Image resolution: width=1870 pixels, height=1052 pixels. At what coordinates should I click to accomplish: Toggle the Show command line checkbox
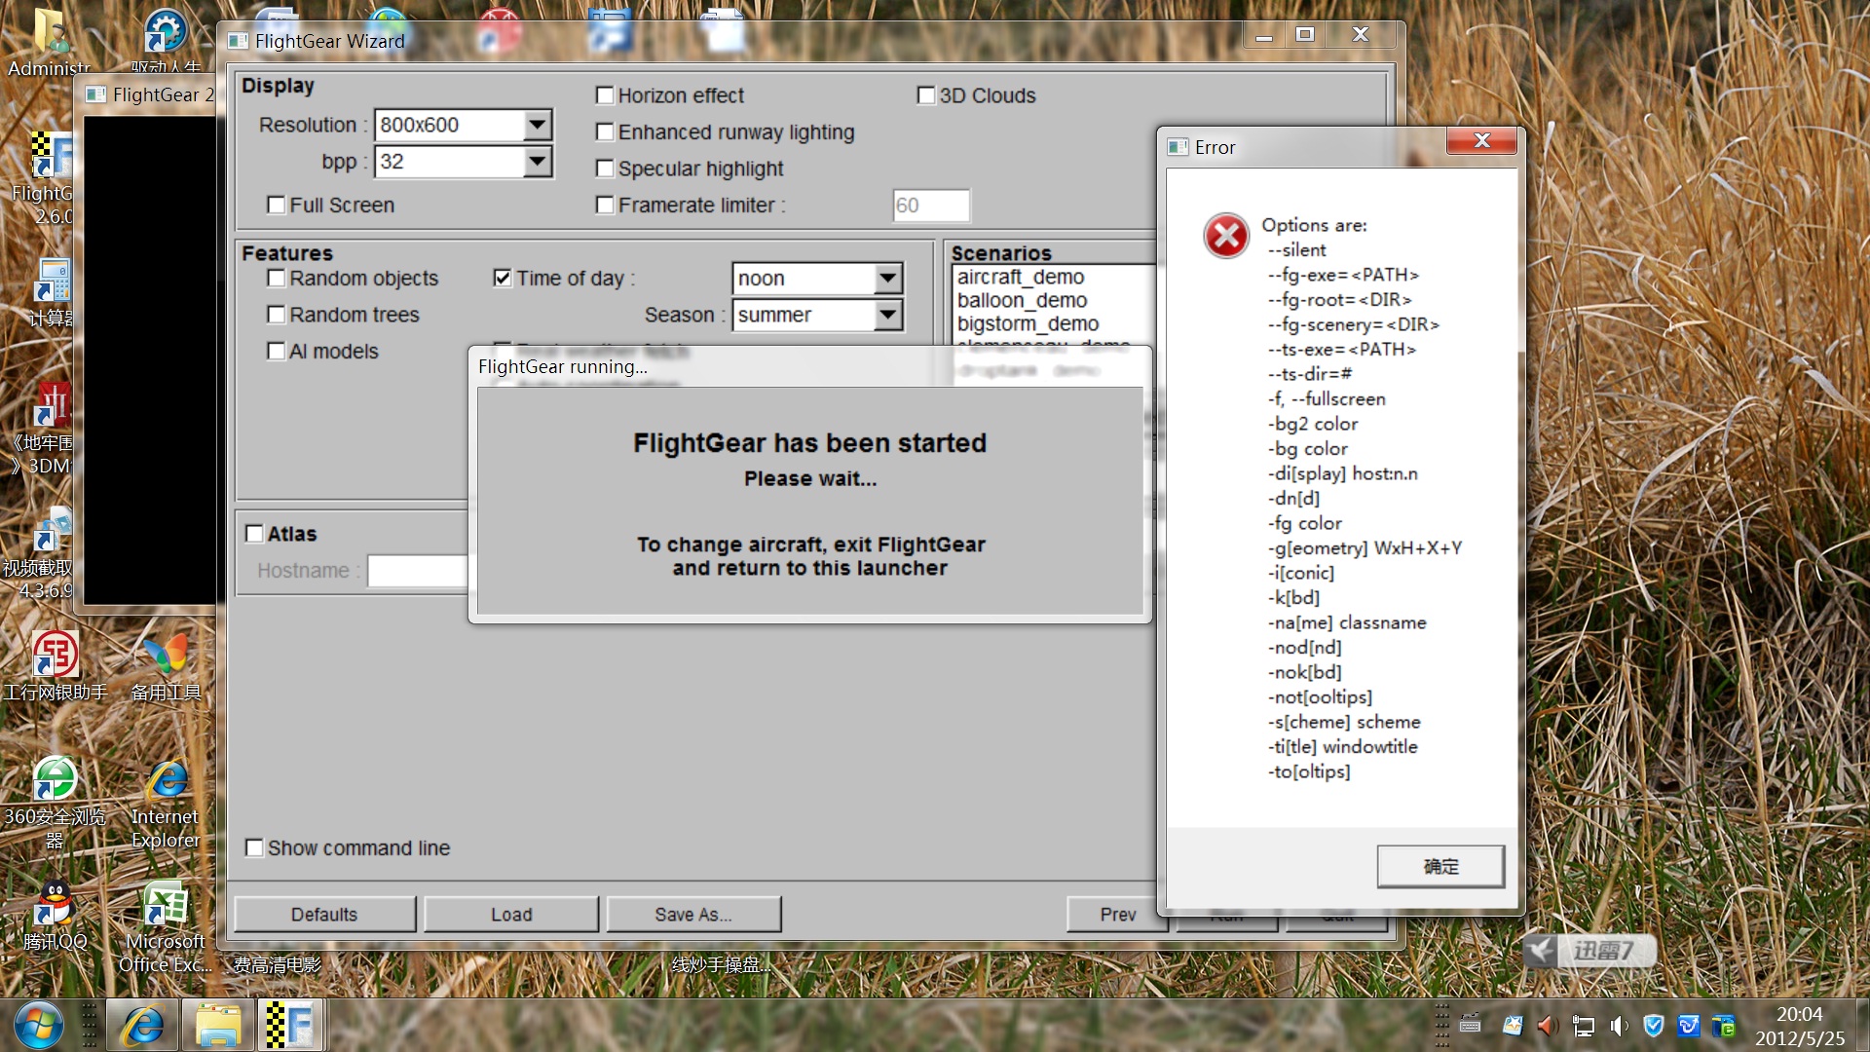pos(254,847)
